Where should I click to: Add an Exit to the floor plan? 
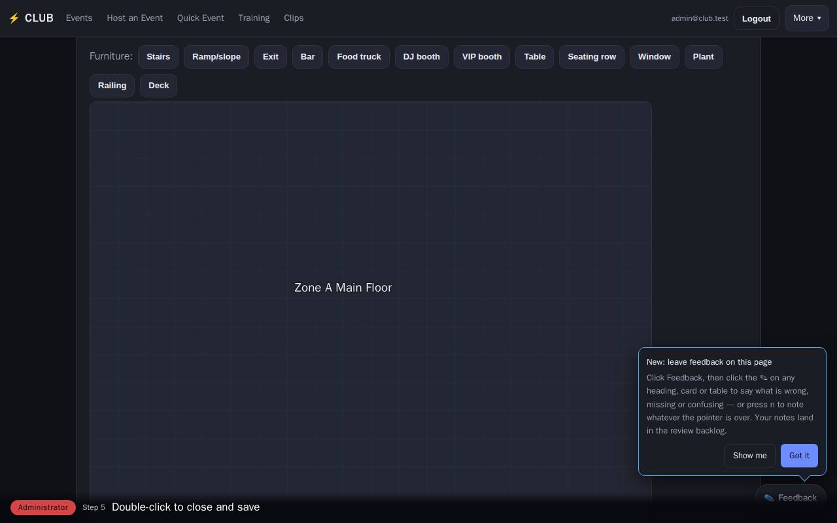coord(271,57)
